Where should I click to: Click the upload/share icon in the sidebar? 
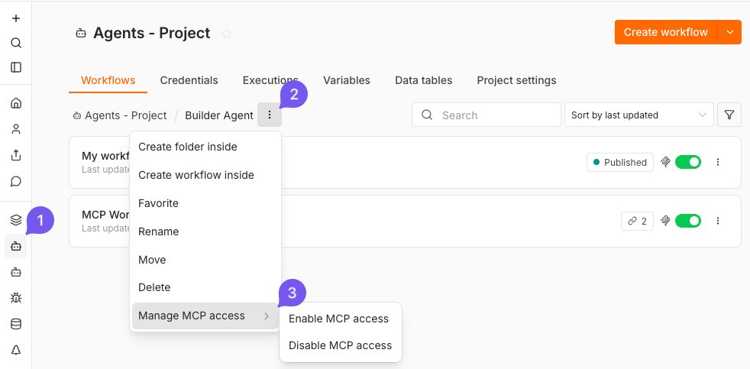tap(16, 155)
